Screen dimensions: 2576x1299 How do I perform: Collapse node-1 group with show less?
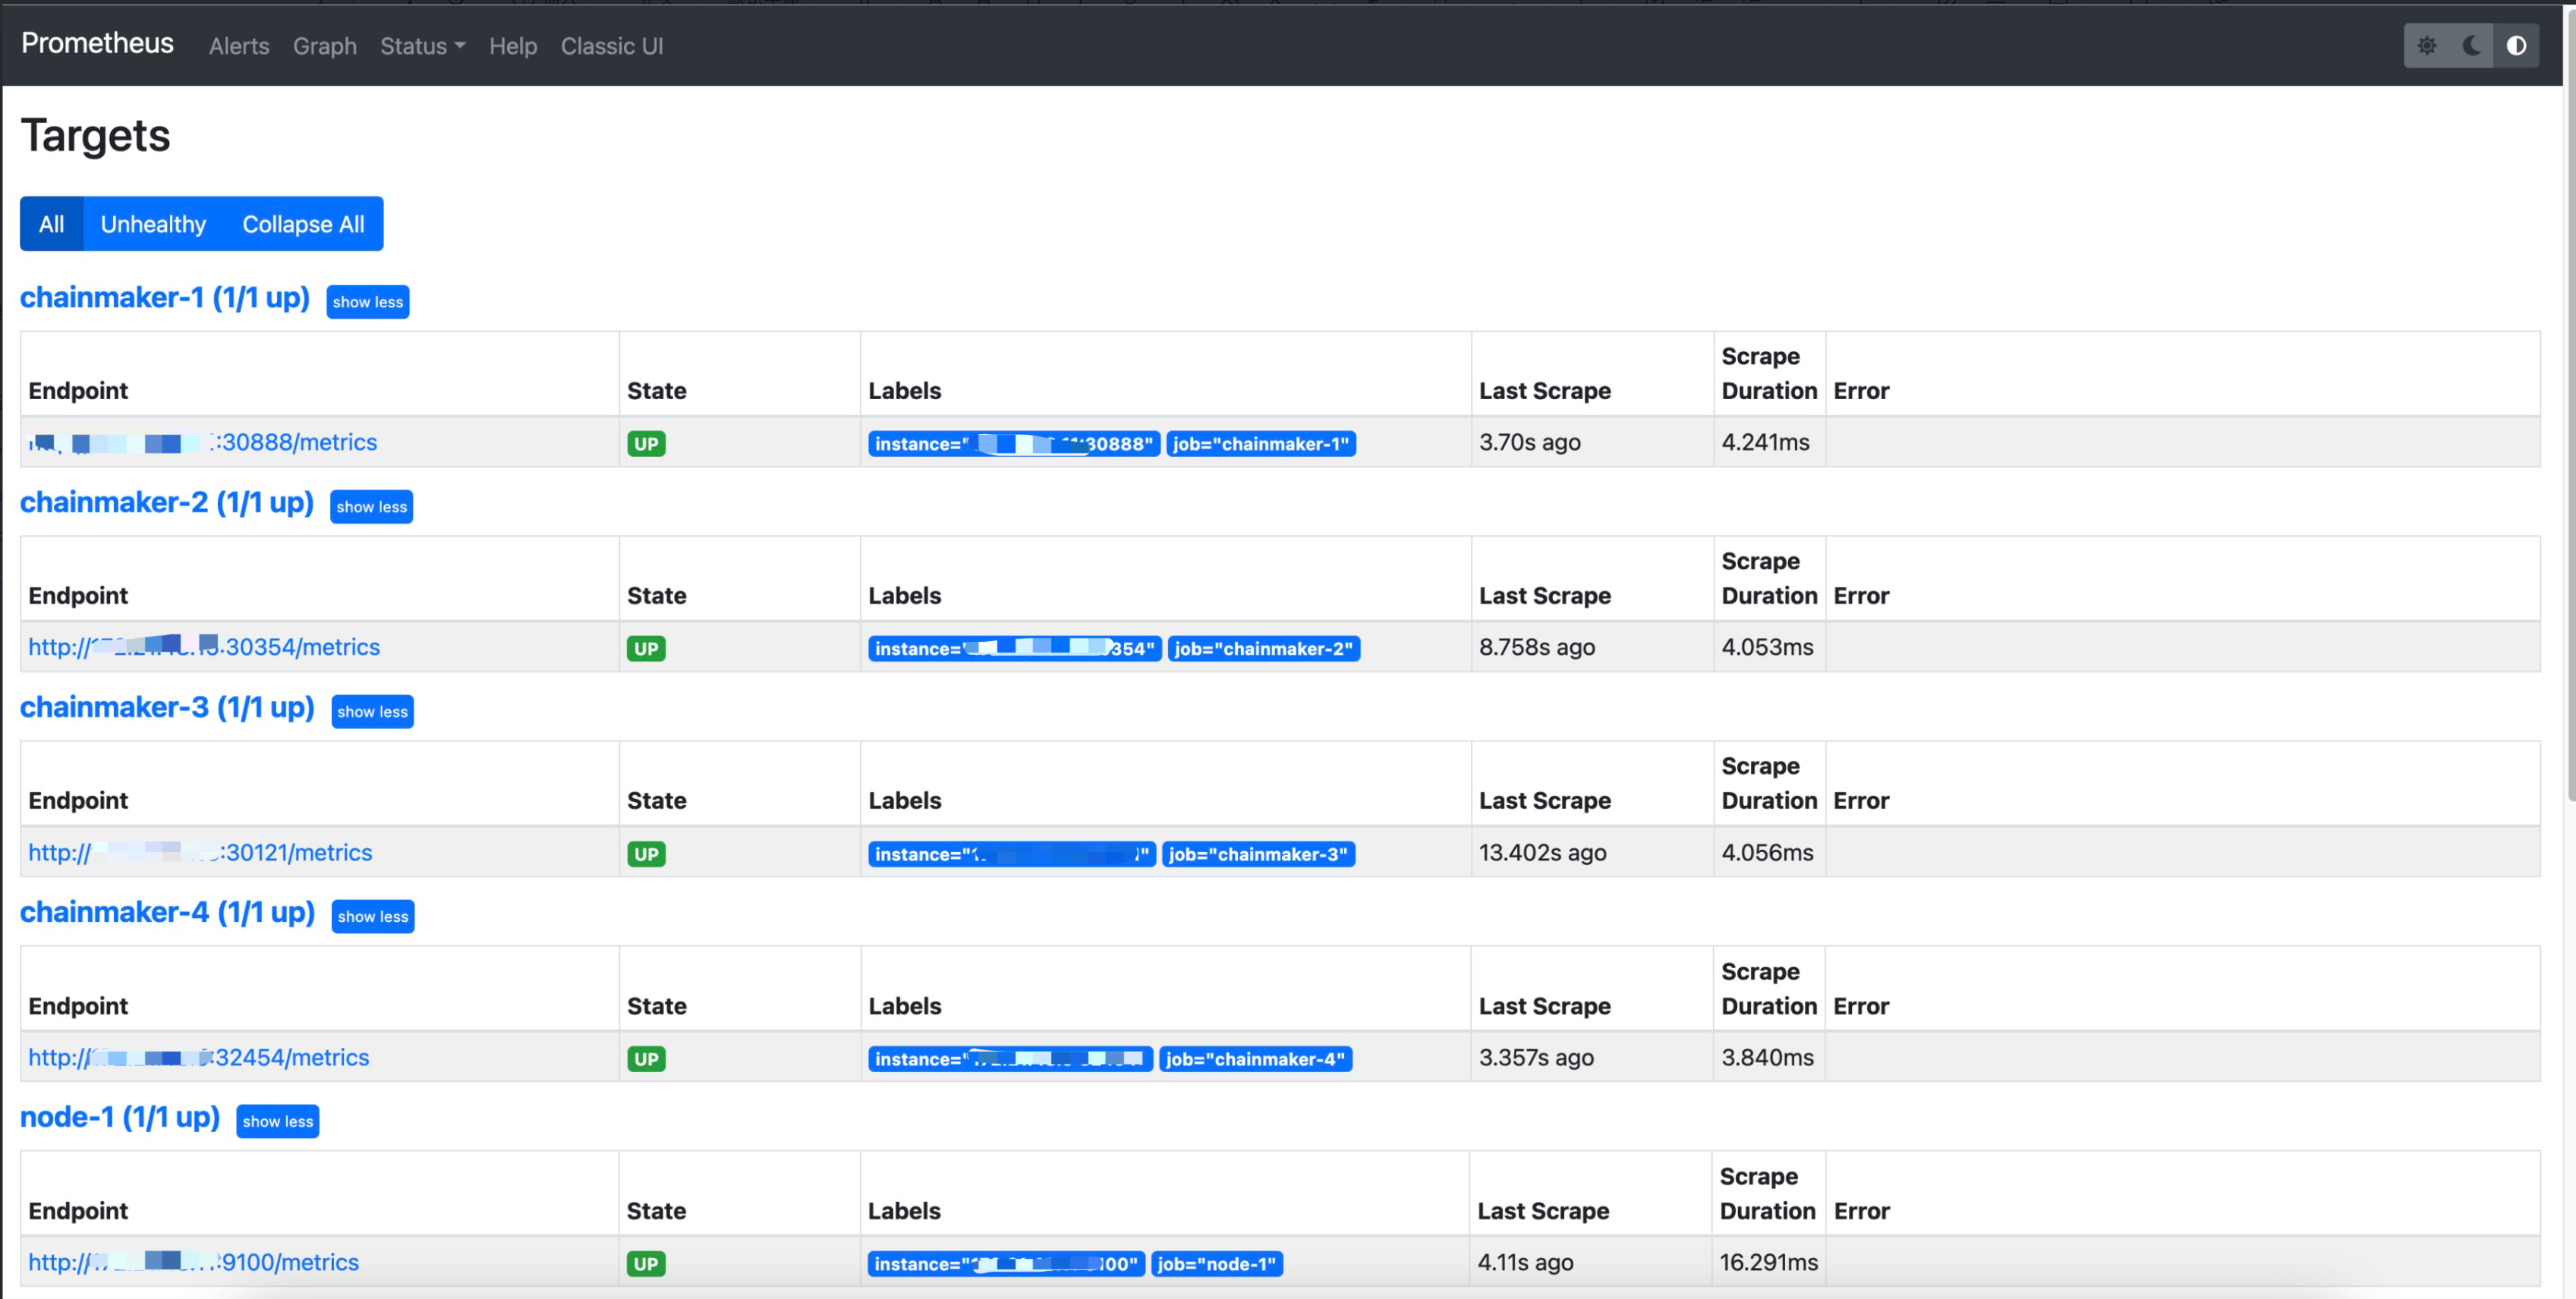[x=277, y=1122]
